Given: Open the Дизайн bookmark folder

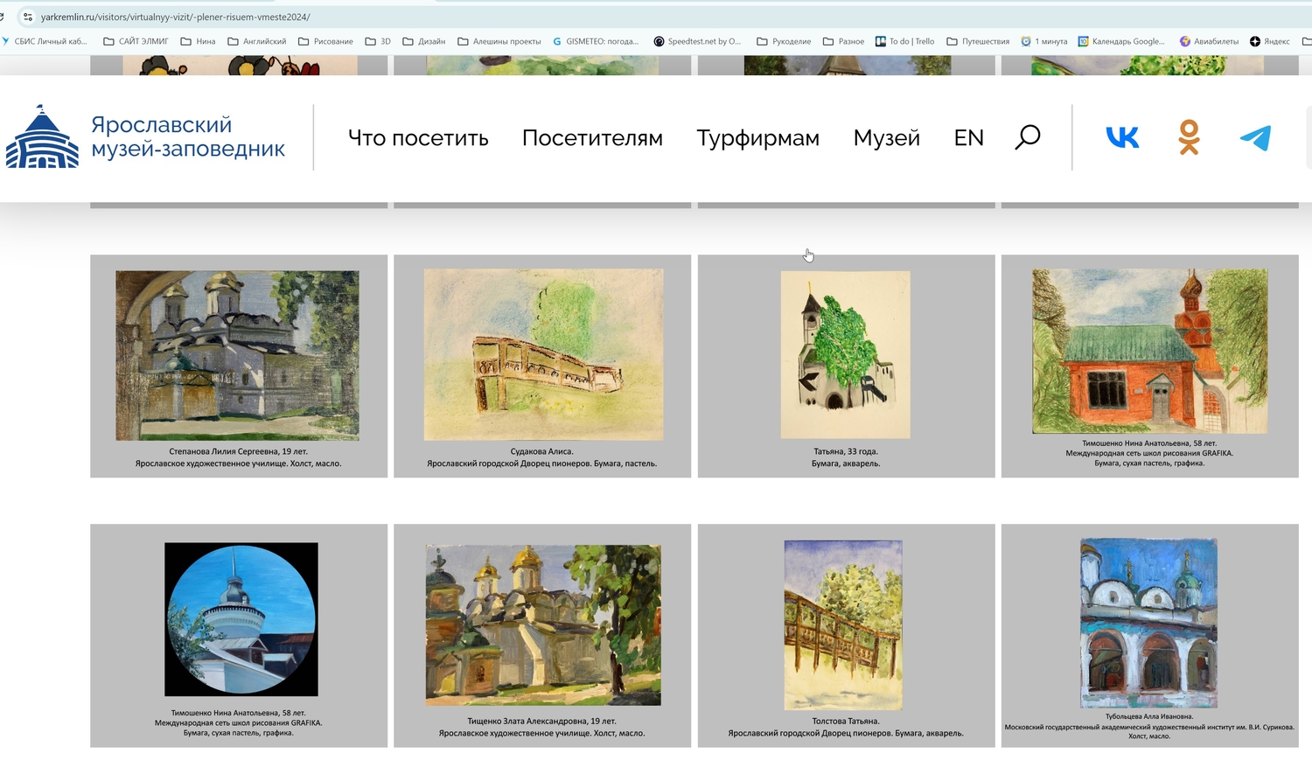Looking at the screenshot, I should tap(423, 41).
